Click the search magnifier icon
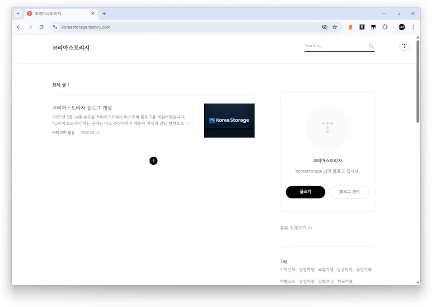This screenshot has height=307, width=432. coord(371,46)
